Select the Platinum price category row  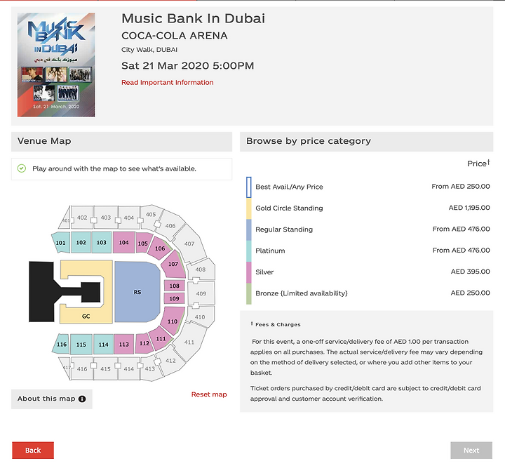[x=368, y=251]
